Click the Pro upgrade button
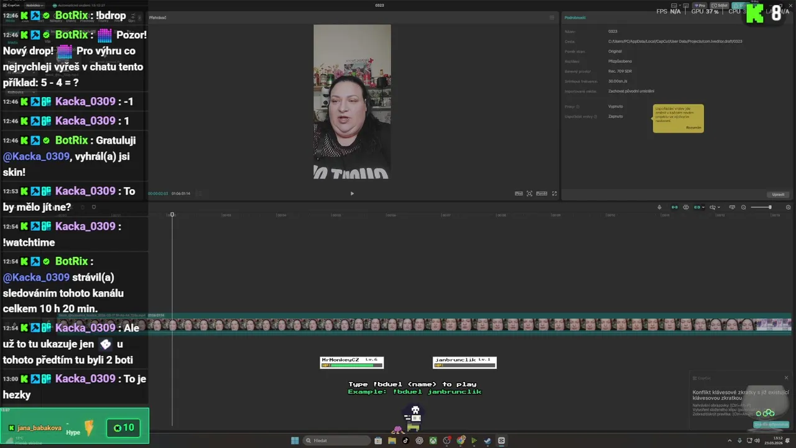The width and height of the screenshot is (796, 448). pos(700,6)
